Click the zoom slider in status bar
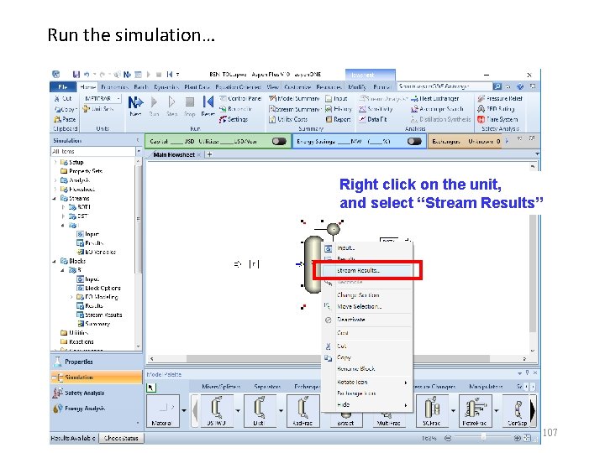Image resolution: width=605 pixels, height=453 pixels. (x=482, y=438)
